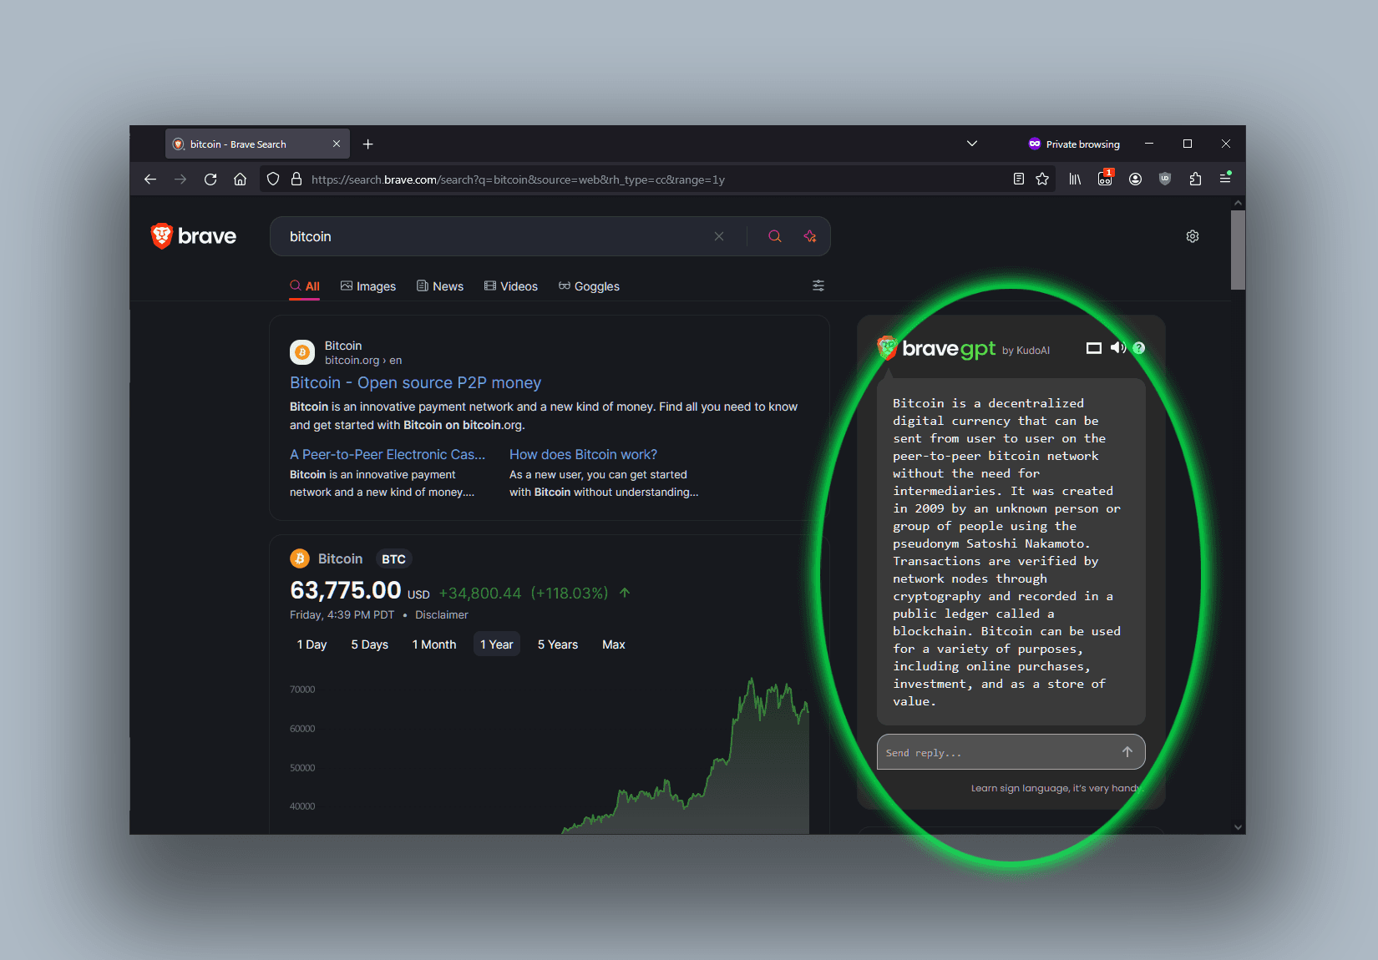Viewport: 1378px width, 960px height.
Task: Switch to the All results tab
Action: tap(305, 286)
